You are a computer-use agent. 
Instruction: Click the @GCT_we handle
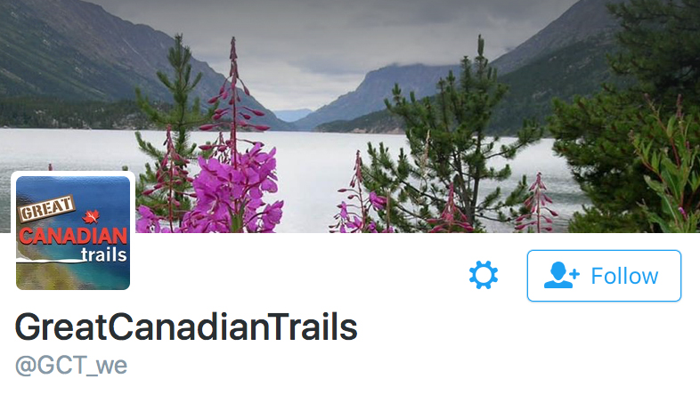(71, 366)
